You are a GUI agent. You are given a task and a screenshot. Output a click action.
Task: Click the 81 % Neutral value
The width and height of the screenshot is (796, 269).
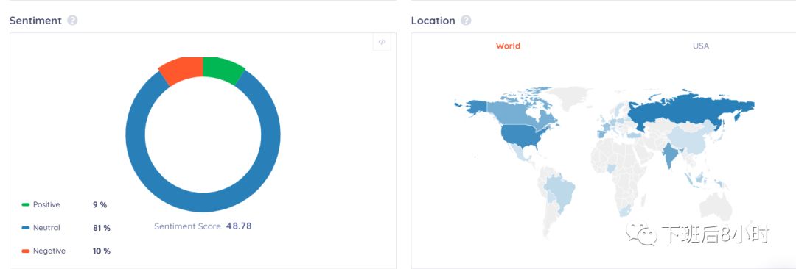[x=101, y=228]
